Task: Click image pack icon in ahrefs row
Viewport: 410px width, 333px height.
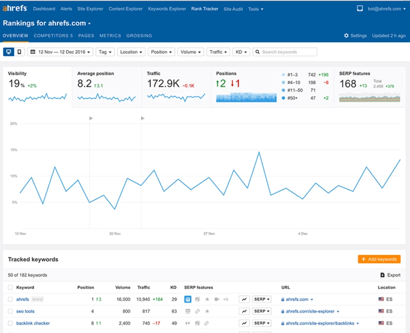Action: 198,299
